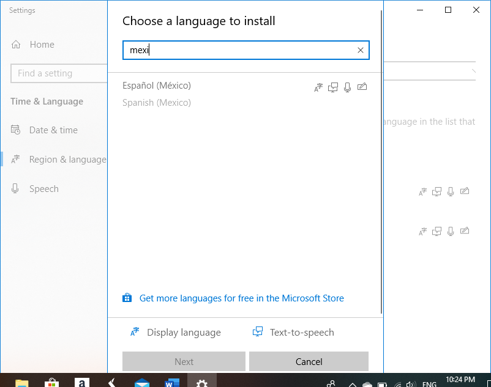Show hidden tray icons chevron

[352, 384]
